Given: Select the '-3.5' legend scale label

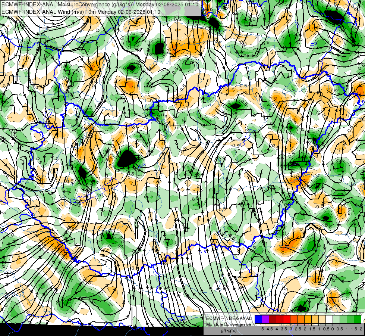Looking at the screenshot, I should point(283,329).
